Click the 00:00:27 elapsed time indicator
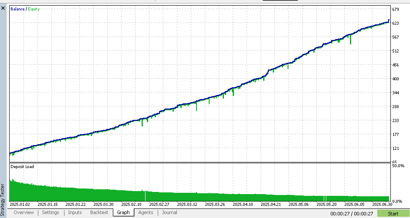This screenshot has height=218, width=410. click(352, 214)
